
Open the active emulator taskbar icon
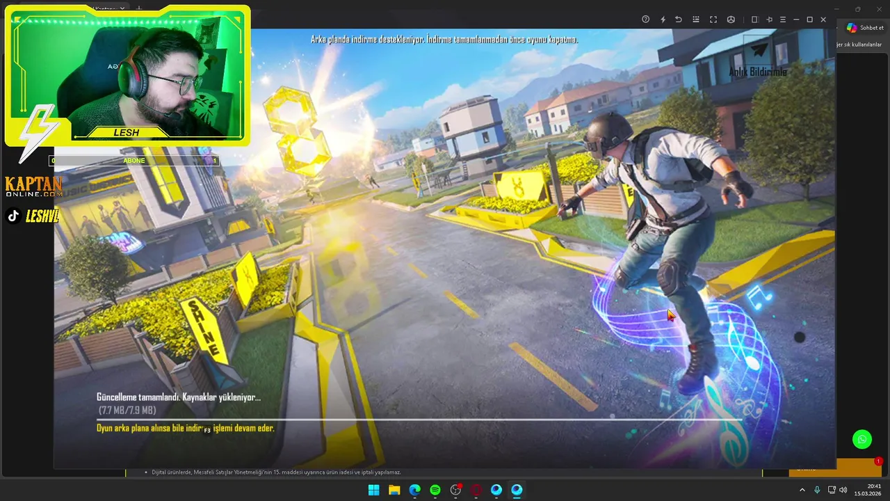coord(517,490)
